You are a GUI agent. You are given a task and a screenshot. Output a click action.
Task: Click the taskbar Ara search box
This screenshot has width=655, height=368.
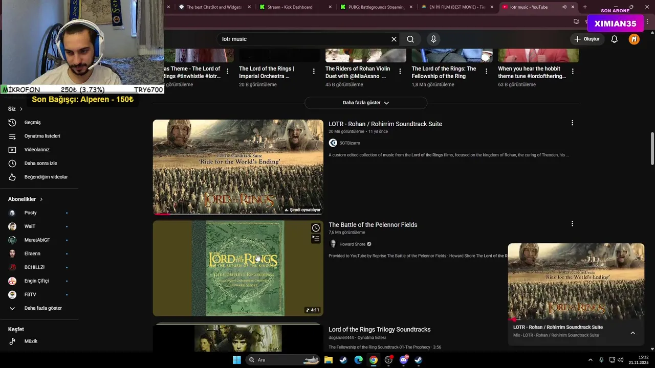click(282, 360)
